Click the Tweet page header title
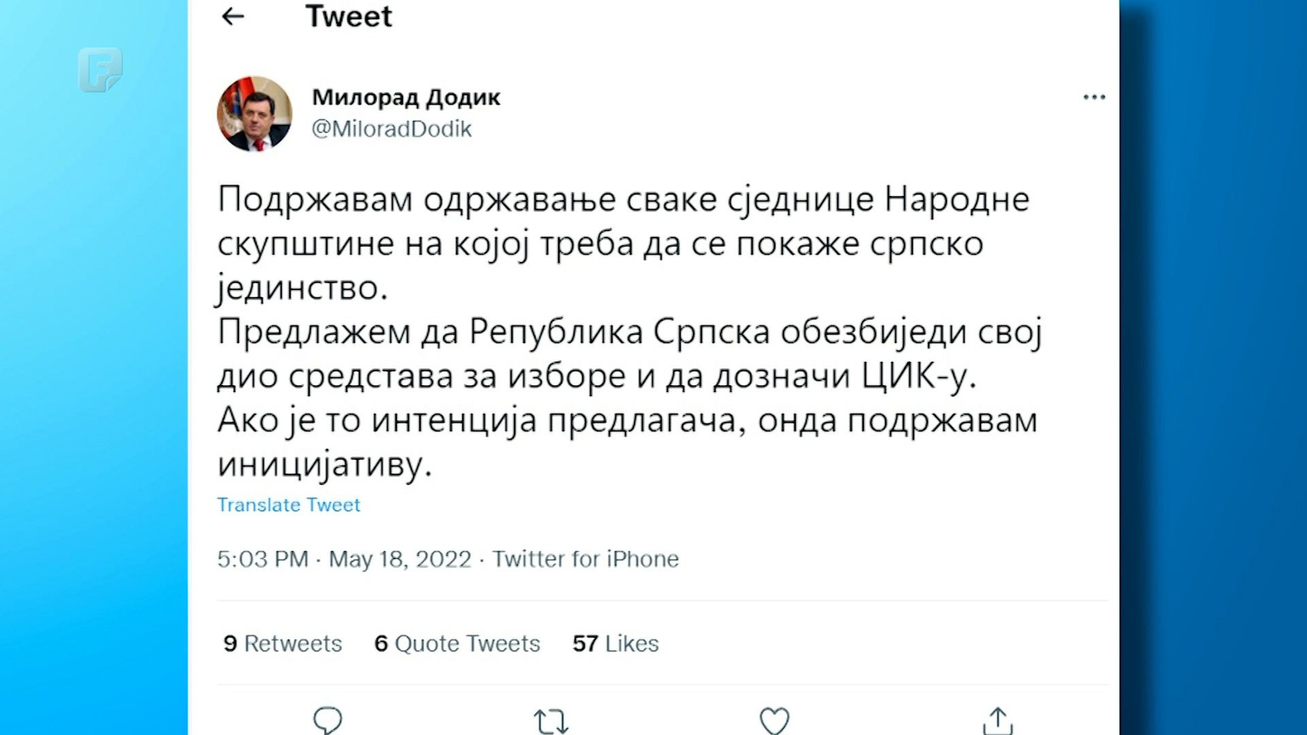Image resolution: width=1307 pixels, height=735 pixels. pyautogui.click(x=349, y=16)
